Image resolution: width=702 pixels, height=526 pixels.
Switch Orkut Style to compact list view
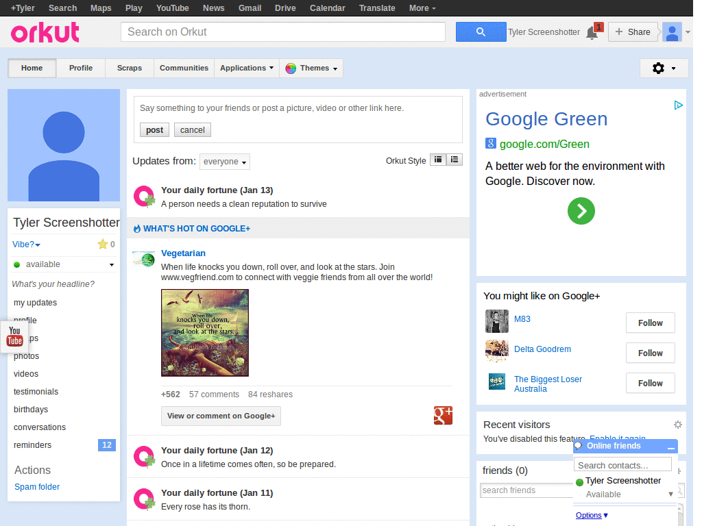(x=455, y=159)
